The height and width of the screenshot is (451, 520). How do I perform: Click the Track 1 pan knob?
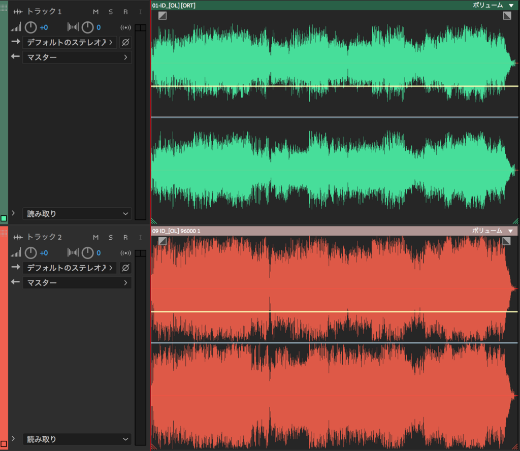87,27
